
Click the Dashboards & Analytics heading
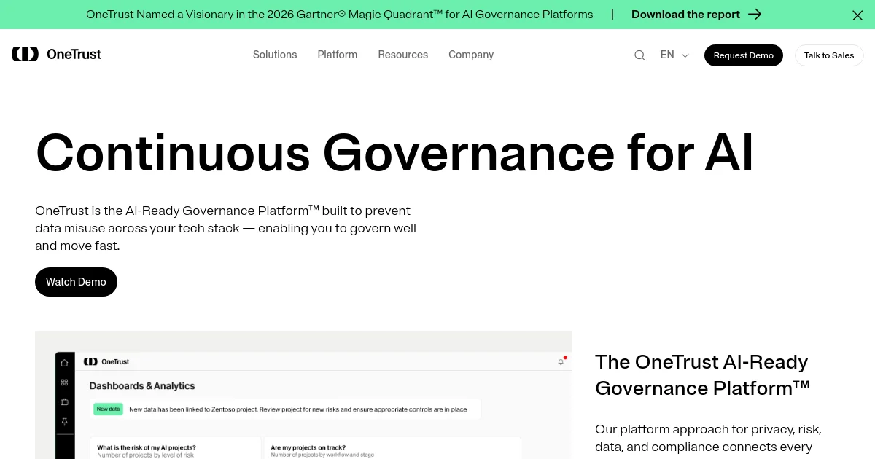pyautogui.click(x=142, y=386)
